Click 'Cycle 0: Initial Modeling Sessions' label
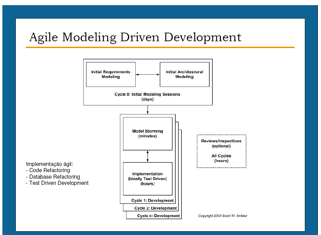Viewport: 321px width, 235px height. pos(147,94)
